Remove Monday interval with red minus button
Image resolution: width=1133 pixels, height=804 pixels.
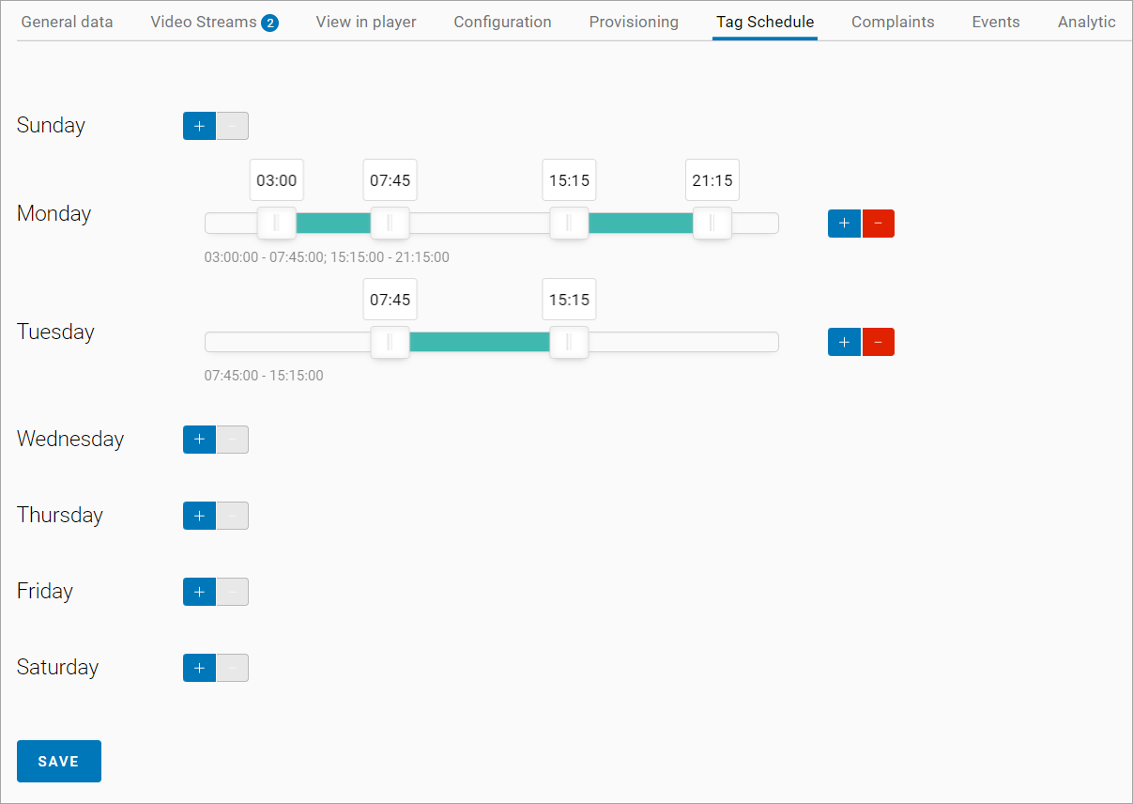878,224
